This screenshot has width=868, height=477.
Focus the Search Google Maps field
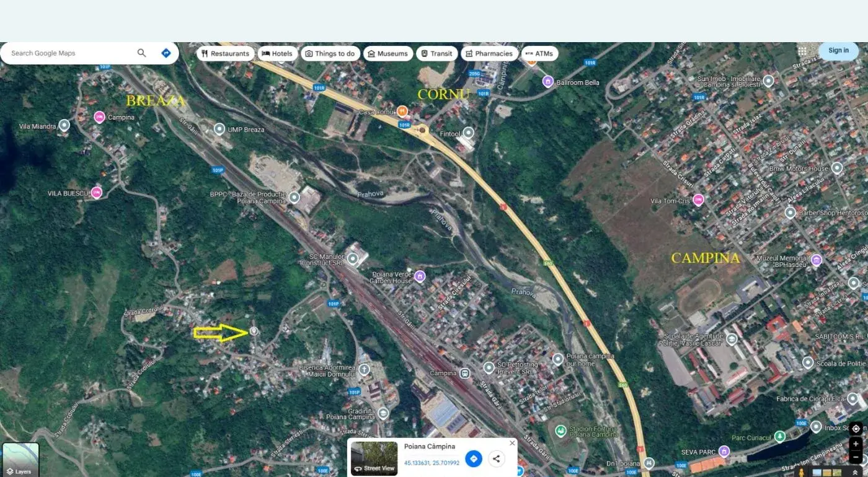point(68,53)
